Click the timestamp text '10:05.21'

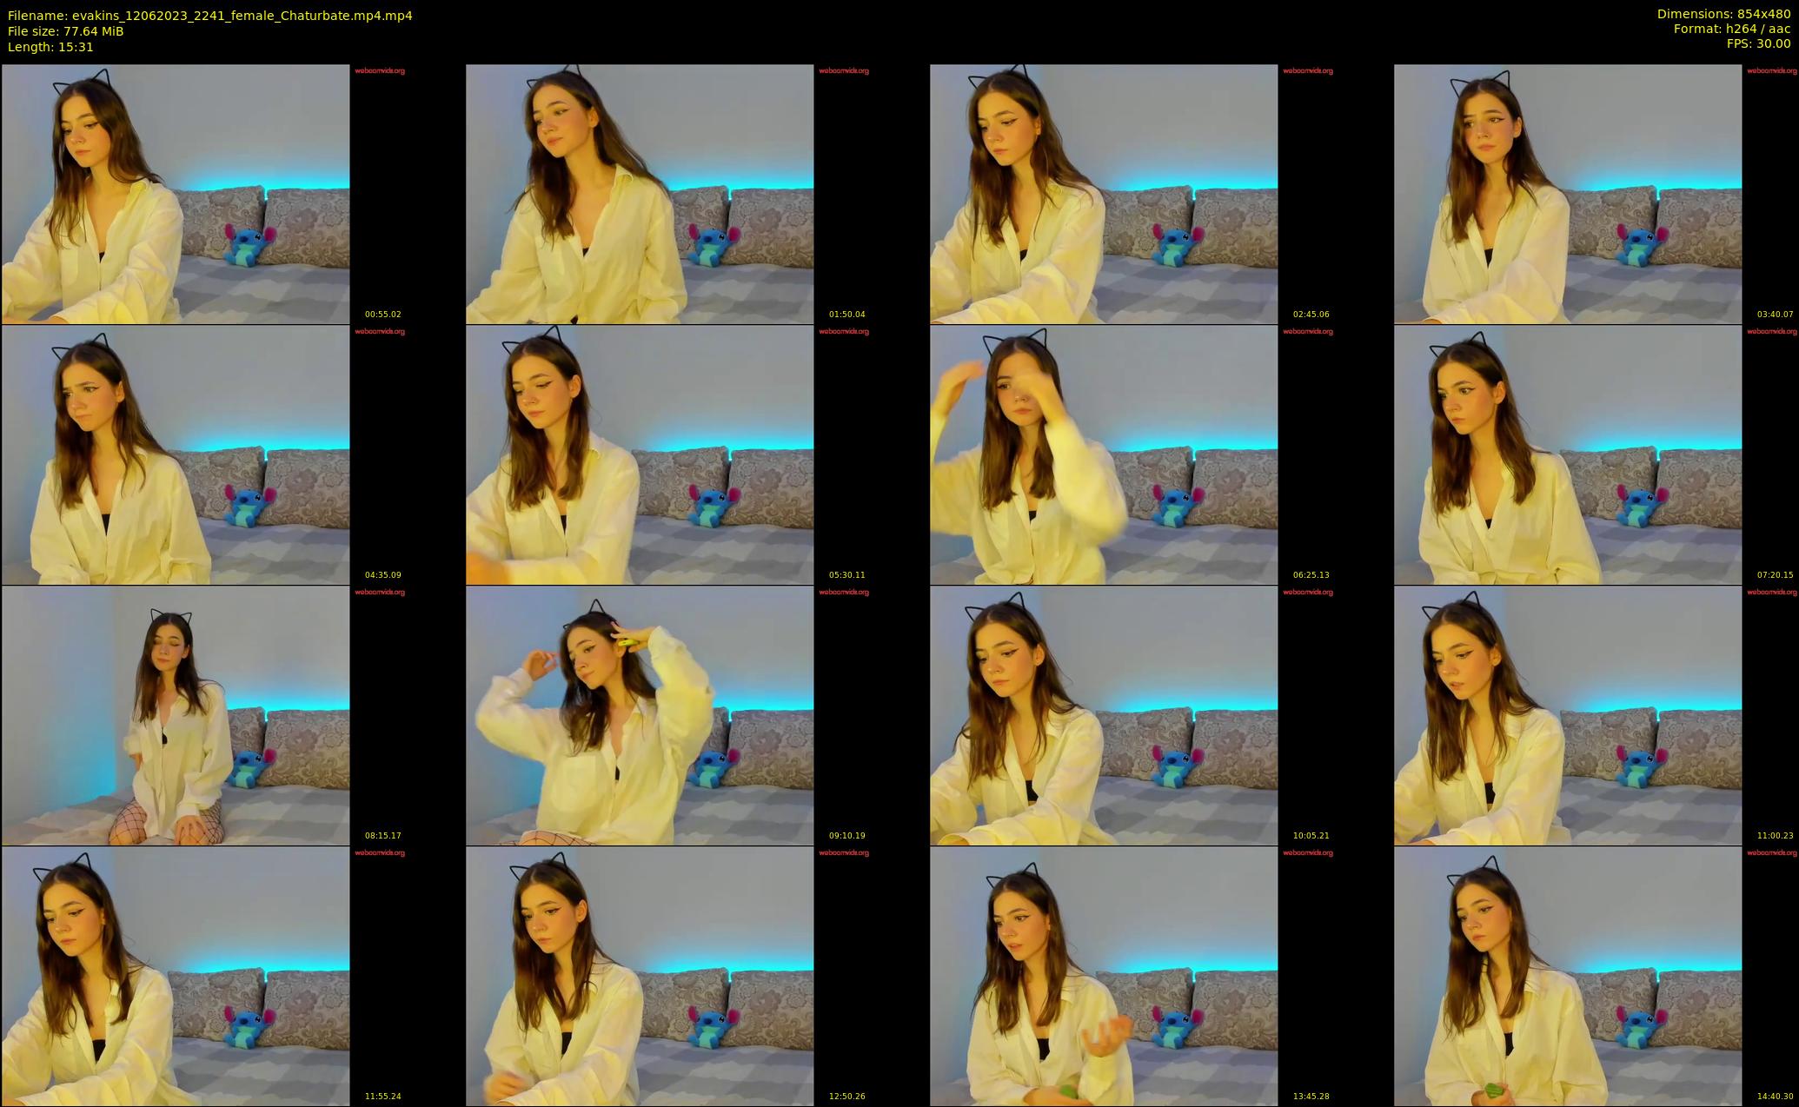tap(1311, 836)
